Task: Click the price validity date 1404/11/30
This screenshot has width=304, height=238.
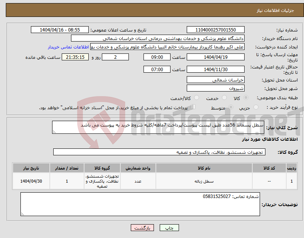Action: tap(216, 69)
